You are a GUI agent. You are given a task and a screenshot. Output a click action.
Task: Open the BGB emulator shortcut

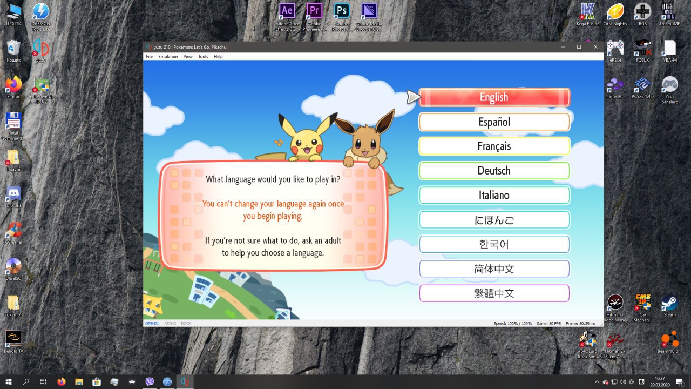pyautogui.click(x=642, y=15)
